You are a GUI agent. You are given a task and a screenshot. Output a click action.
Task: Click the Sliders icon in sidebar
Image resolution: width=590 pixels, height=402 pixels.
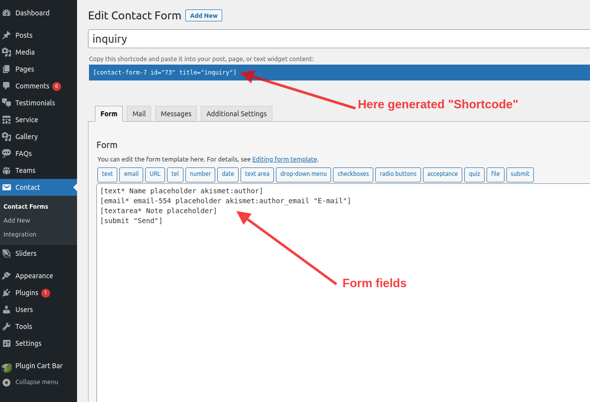6,253
